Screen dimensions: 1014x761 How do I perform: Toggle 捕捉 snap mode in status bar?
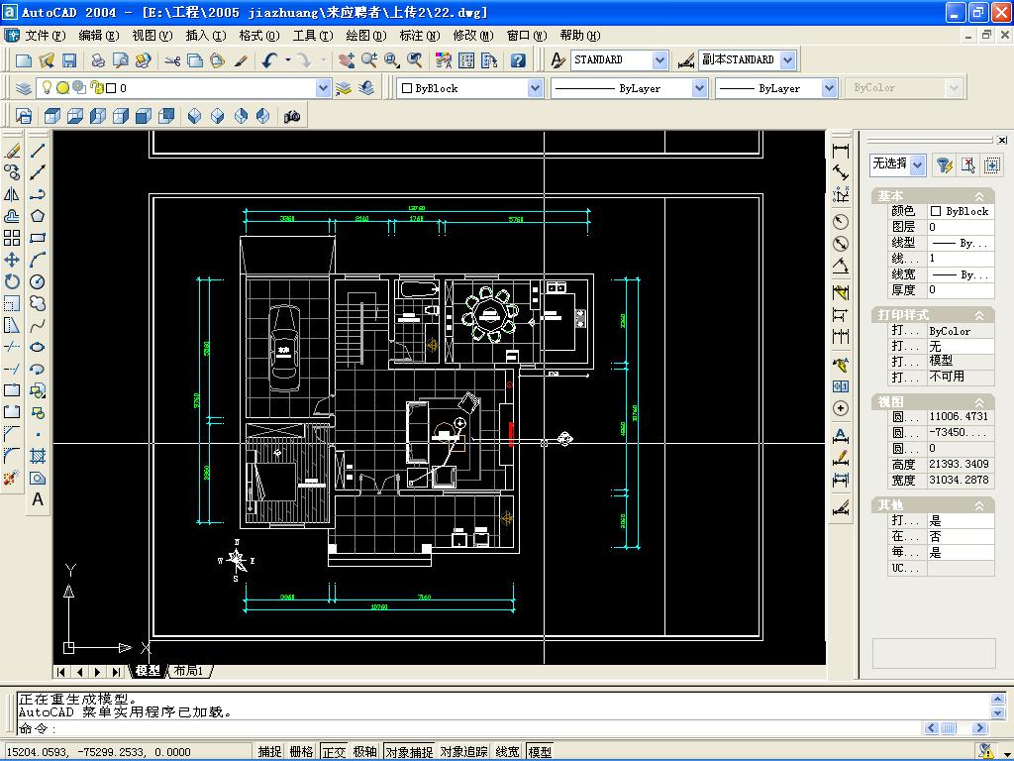coord(269,751)
